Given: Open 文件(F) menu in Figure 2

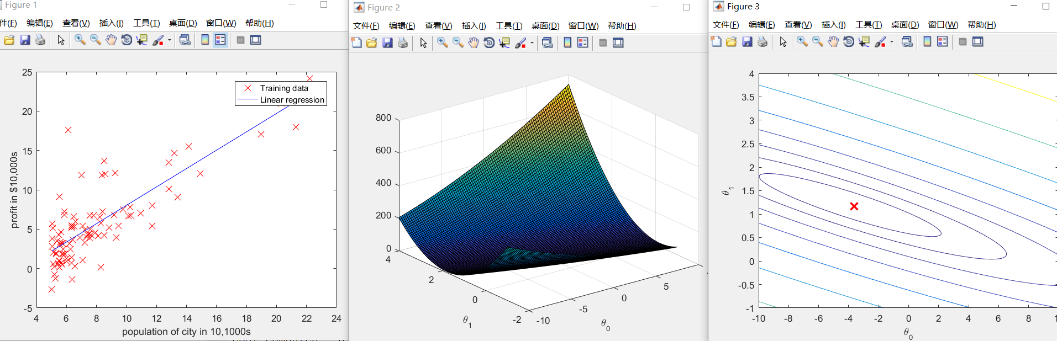Looking at the screenshot, I should tap(366, 26).
